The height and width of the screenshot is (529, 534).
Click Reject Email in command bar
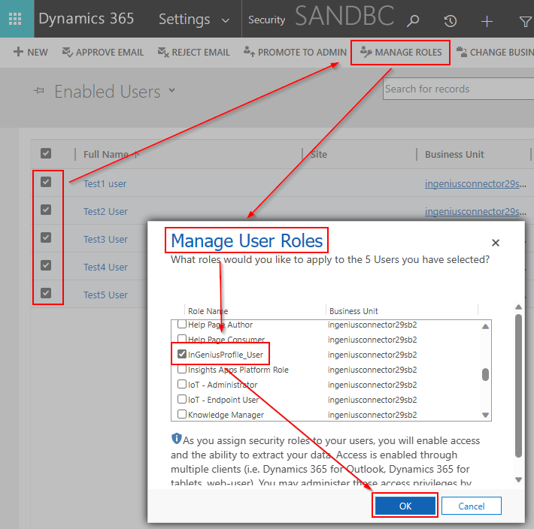pos(194,52)
